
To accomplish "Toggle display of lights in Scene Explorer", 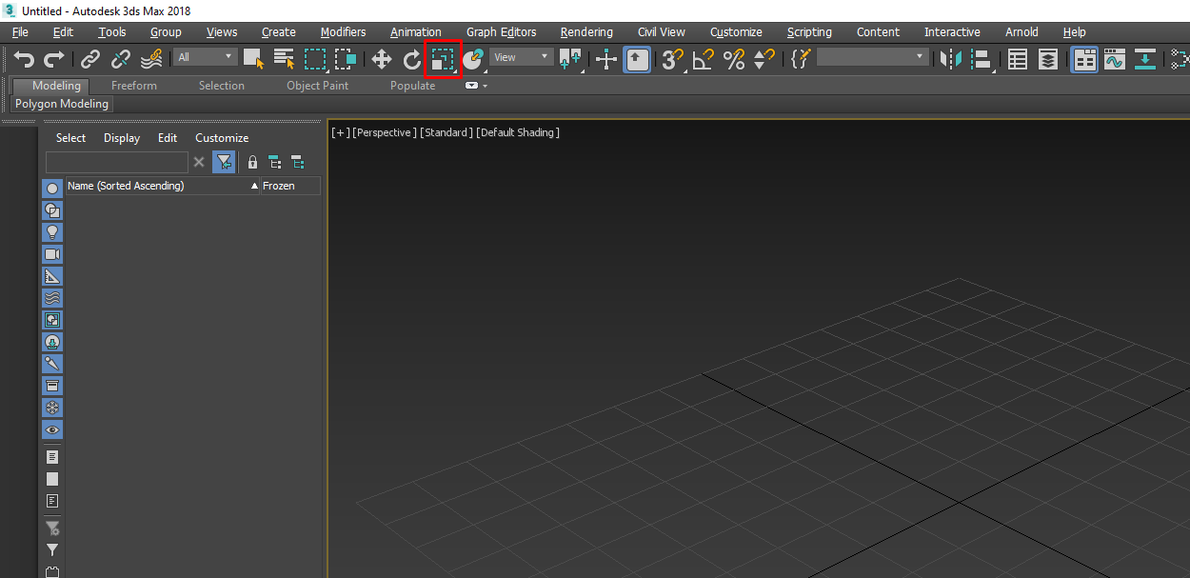I will pos(52,231).
